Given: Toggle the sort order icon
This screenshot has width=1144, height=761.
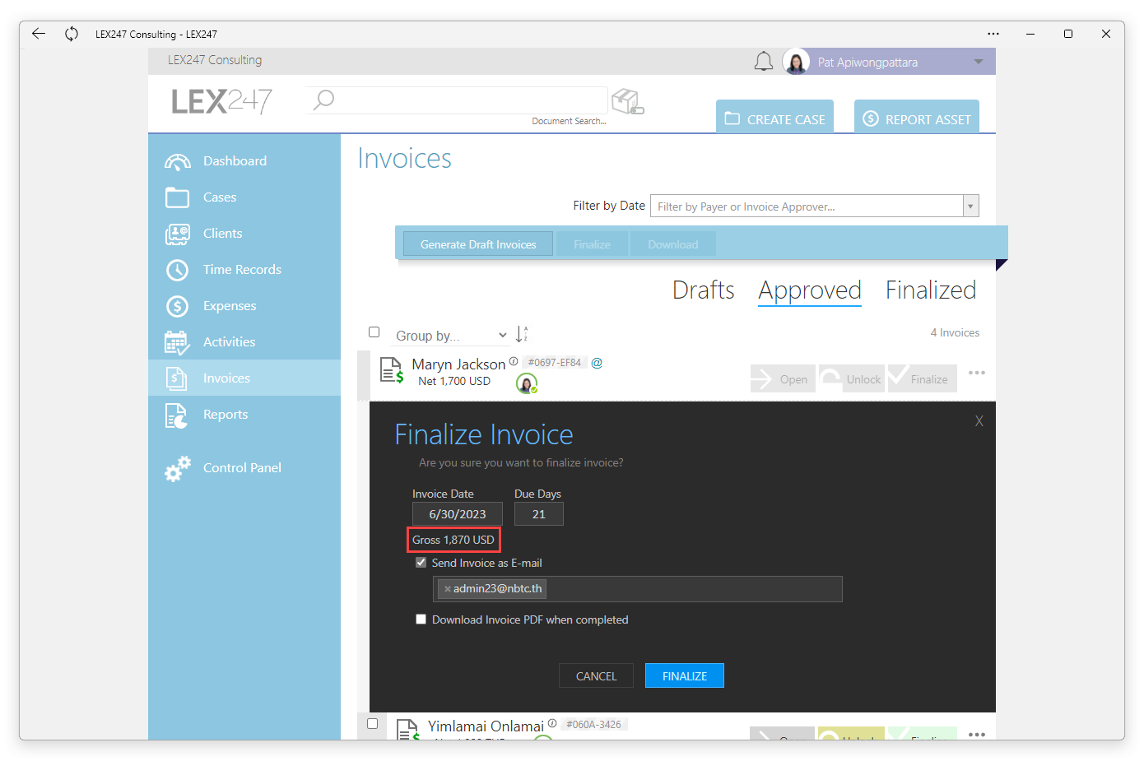Looking at the screenshot, I should [x=522, y=334].
